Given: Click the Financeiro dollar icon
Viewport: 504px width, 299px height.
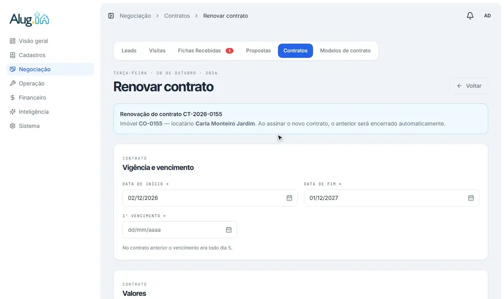Looking at the screenshot, I should tap(12, 98).
